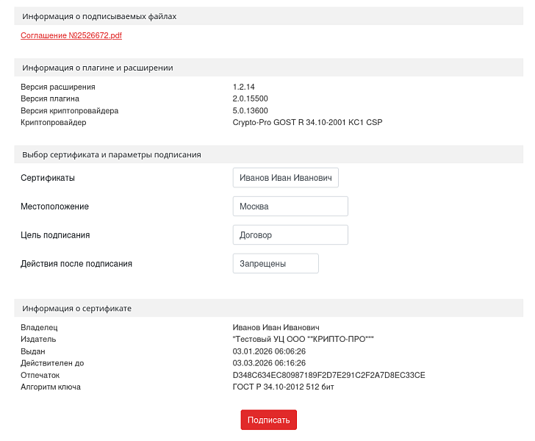Click the Информация о сертификате section header

[77, 308]
